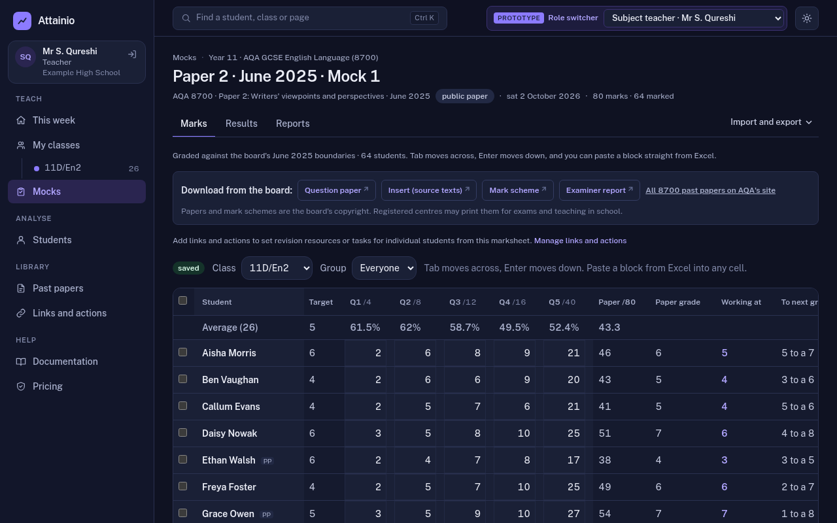
Task: Click the This week home icon
Action: [x=21, y=120]
